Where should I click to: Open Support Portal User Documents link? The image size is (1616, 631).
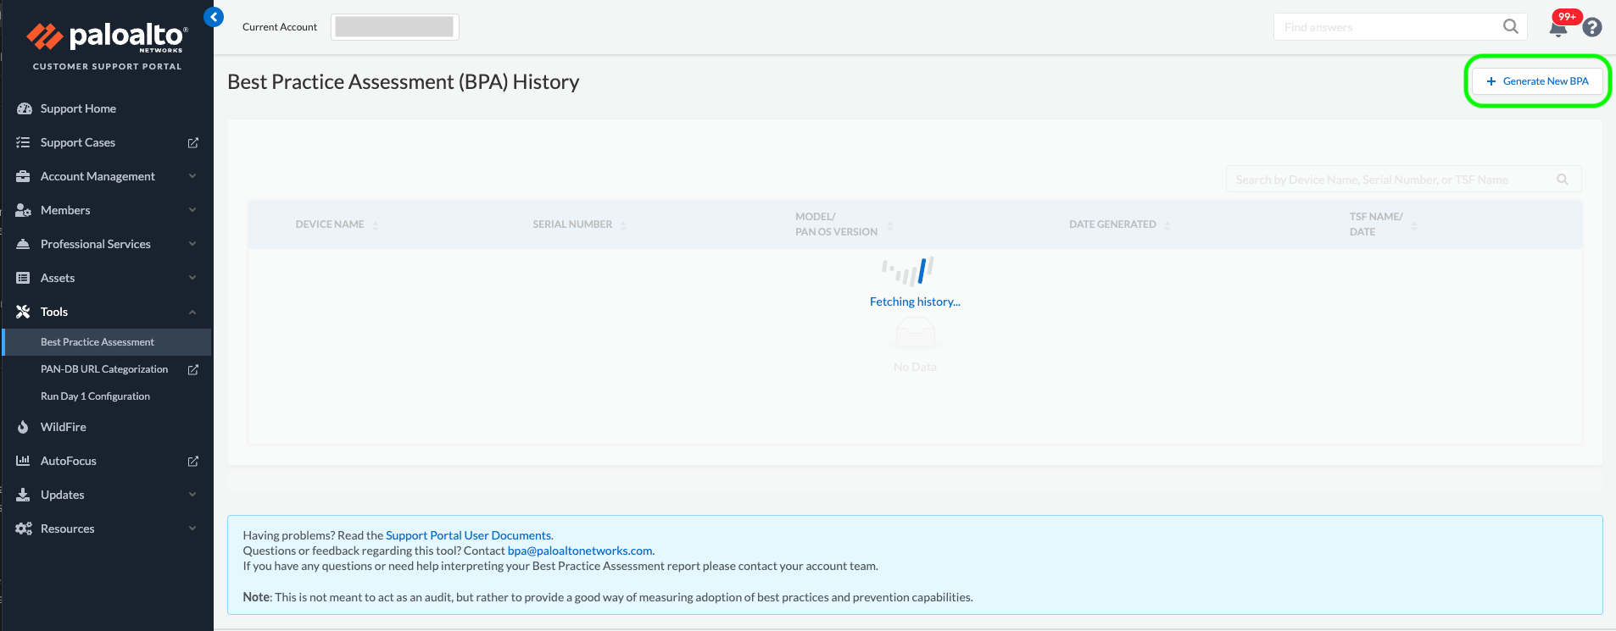[x=469, y=535]
